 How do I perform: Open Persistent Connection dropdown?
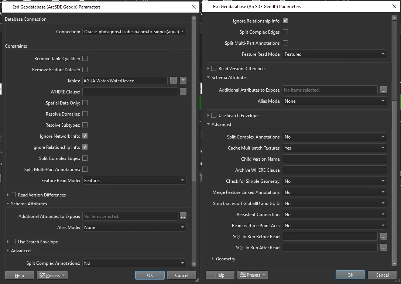pyautogui.click(x=335, y=215)
